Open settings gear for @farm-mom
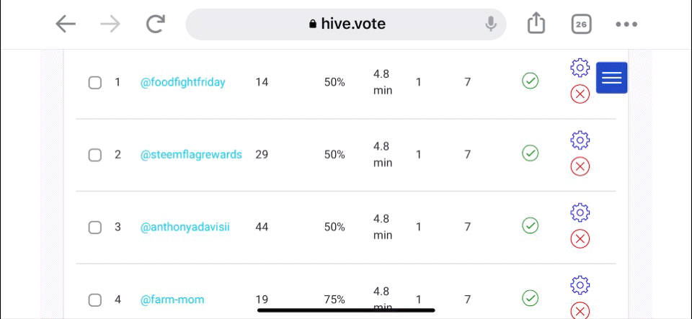 click(580, 285)
